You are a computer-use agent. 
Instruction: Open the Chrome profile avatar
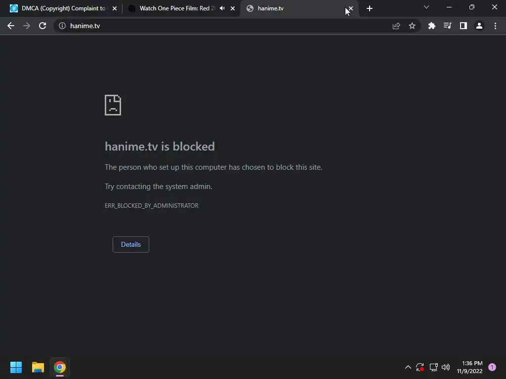coord(479,26)
